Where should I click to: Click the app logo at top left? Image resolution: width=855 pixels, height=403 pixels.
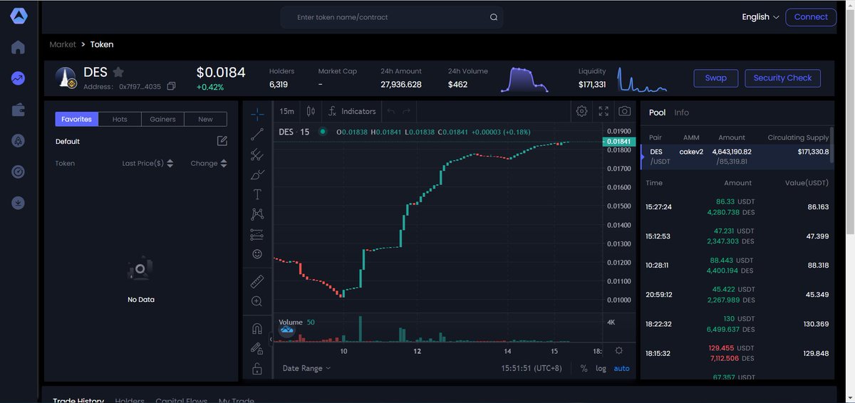[x=18, y=16]
